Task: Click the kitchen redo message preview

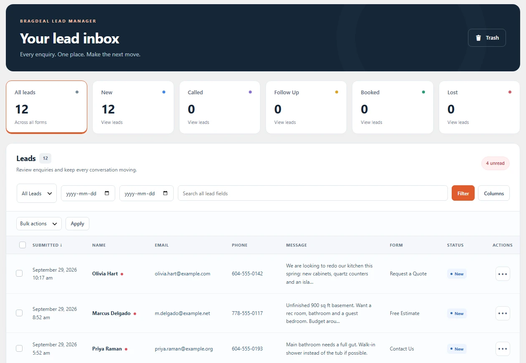Action: [x=329, y=274]
